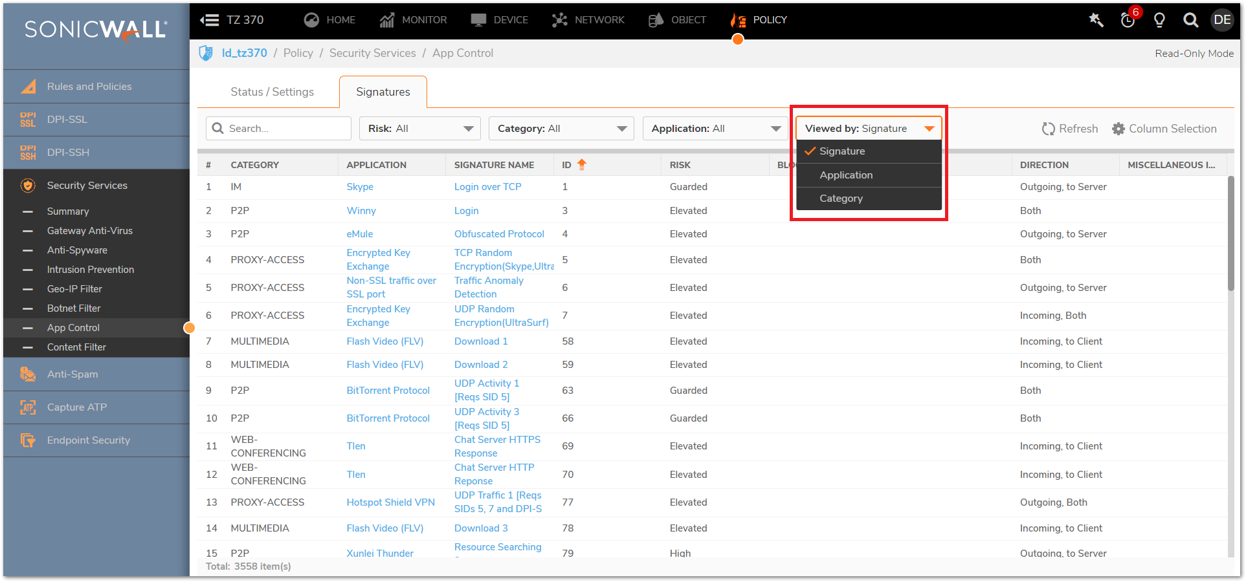The image size is (1246, 582).
Task: Click the DE user avatar
Action: 1222,20
